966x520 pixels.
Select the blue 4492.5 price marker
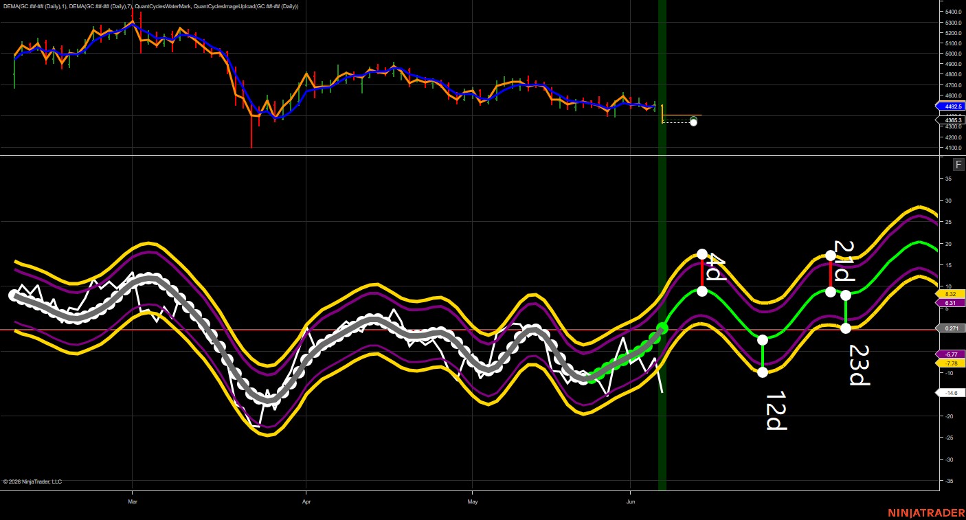point(951,106)
